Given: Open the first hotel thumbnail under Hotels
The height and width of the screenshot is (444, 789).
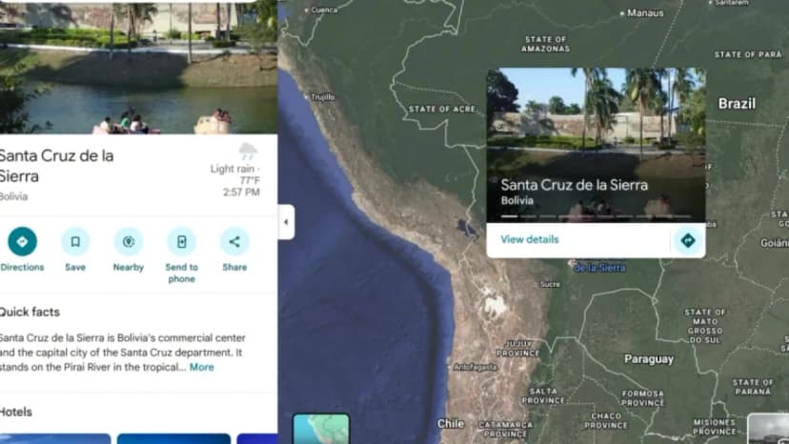Looking at the screenshot, I should [55, 438].
